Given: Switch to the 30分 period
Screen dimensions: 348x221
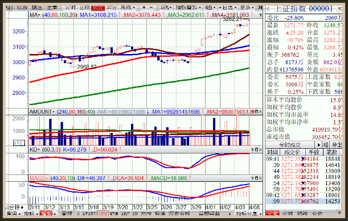Looking at the screenshot, I should pos(112,7).
